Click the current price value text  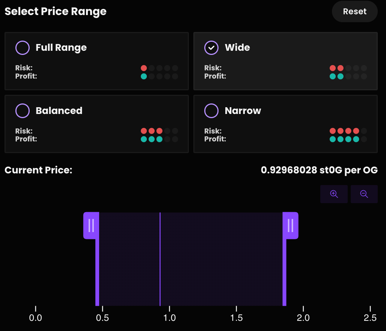(319, 170)
